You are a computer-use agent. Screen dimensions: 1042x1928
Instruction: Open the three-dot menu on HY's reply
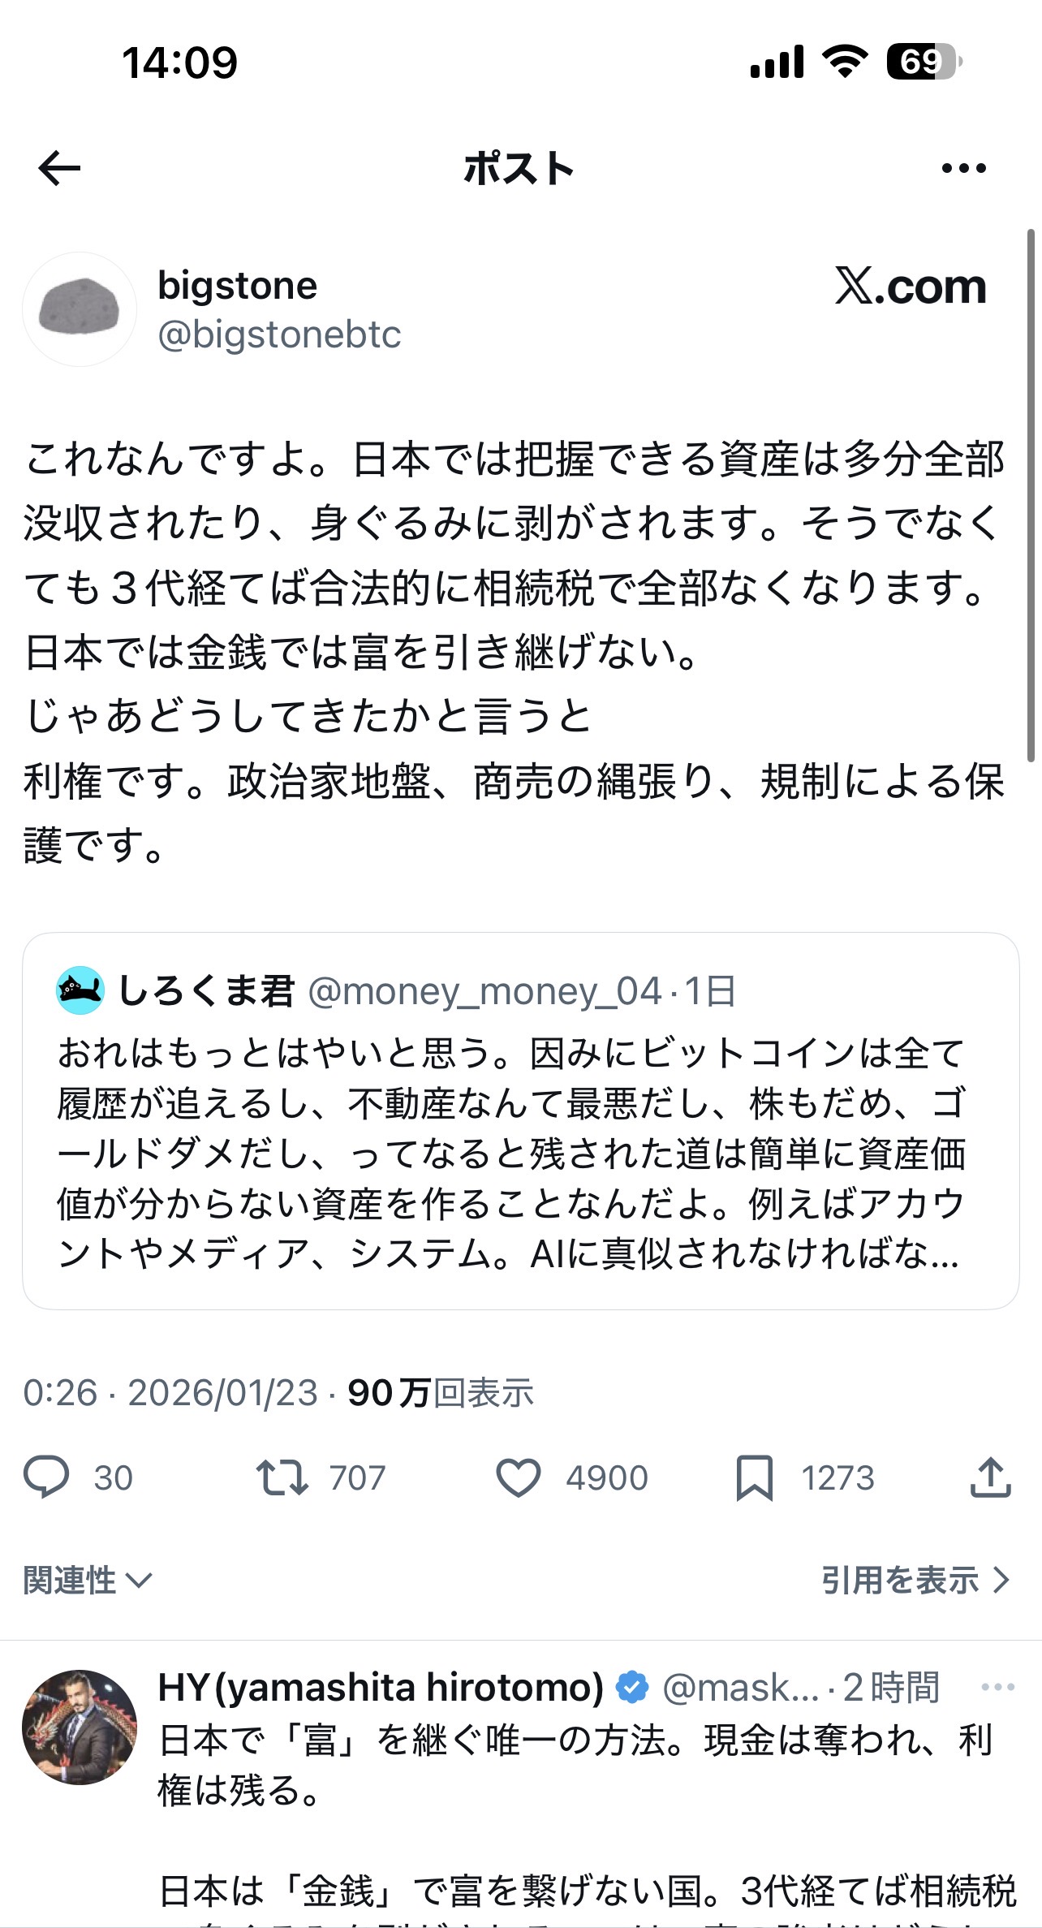[x=997, y=1687]
